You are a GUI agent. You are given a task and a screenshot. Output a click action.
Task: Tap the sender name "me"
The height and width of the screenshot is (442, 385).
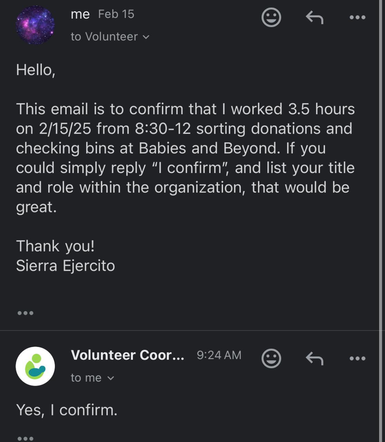tap(80, 15)
